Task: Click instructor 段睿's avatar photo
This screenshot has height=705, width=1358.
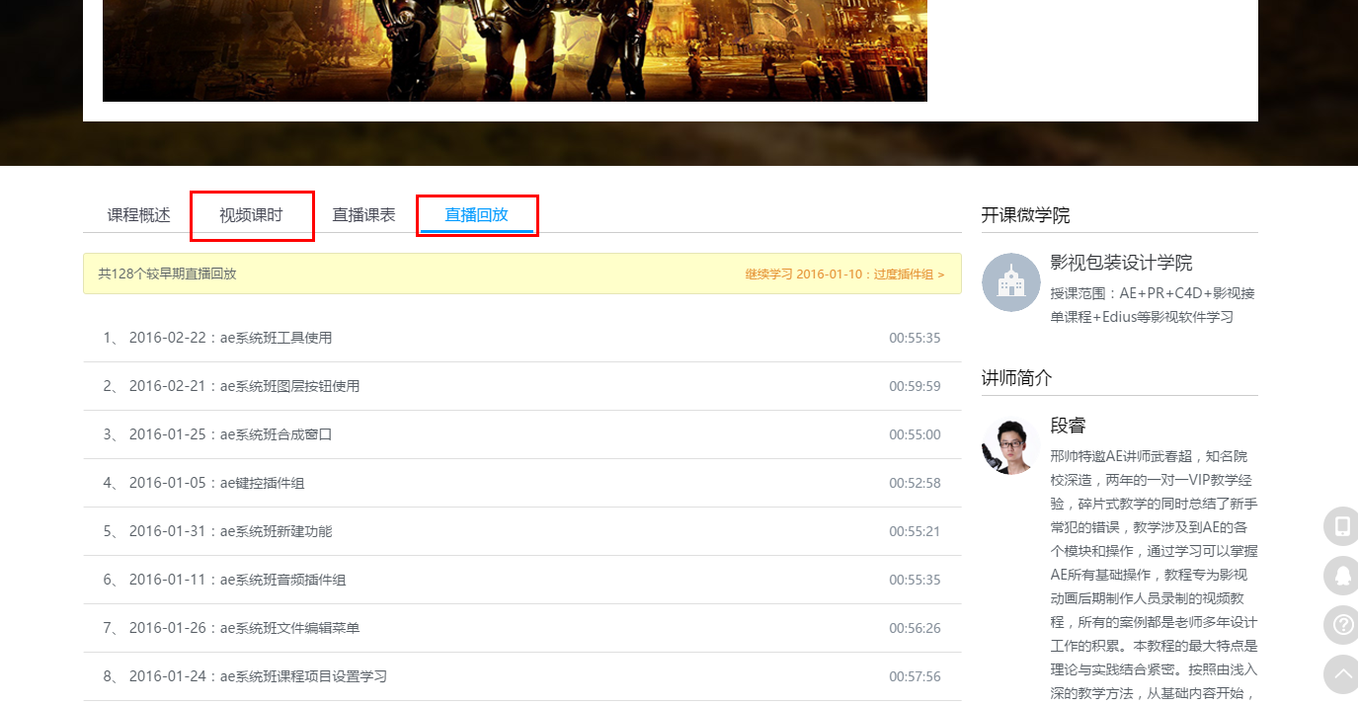Action: pos(1010,445)
